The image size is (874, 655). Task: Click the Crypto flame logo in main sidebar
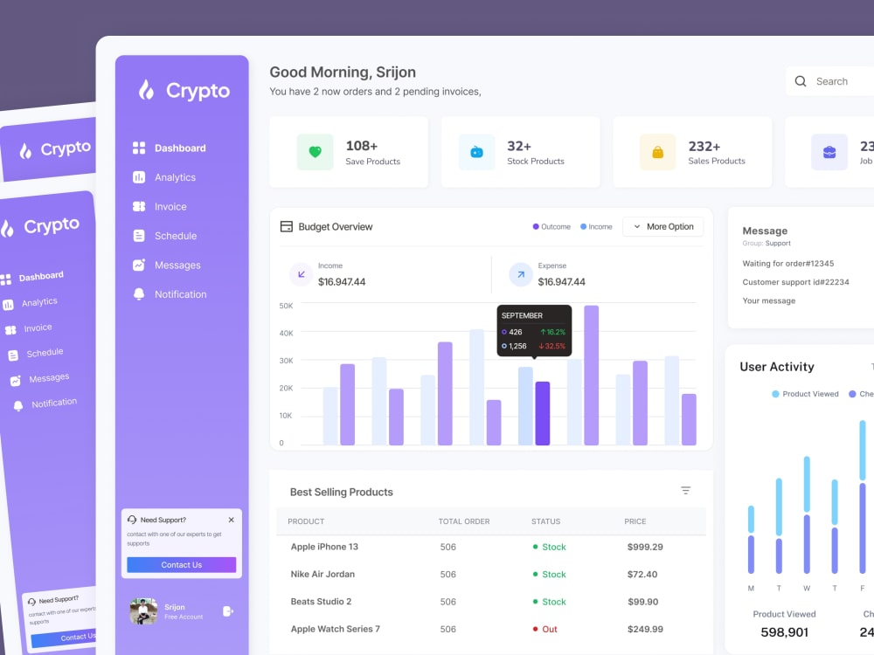[x=147, y=90]
